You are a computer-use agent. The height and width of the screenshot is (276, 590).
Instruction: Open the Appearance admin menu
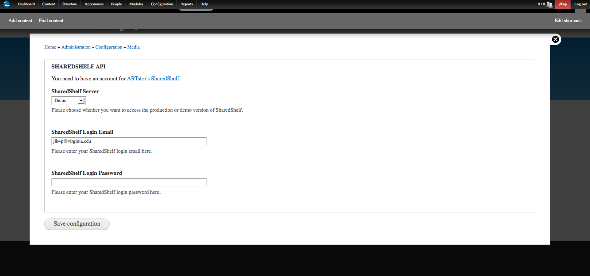(x=94, y=4)
